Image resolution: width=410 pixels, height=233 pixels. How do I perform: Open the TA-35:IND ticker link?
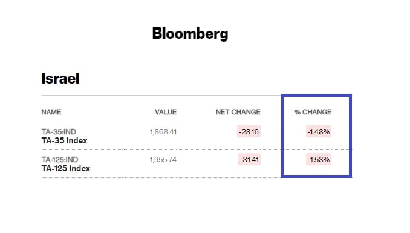tap(59, 132)
